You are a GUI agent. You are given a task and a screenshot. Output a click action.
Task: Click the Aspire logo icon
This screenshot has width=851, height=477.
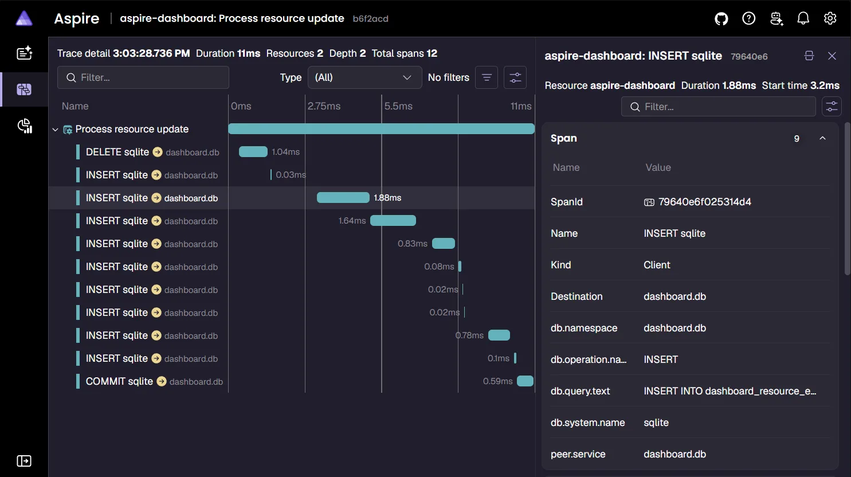click(x=24, y=18)
